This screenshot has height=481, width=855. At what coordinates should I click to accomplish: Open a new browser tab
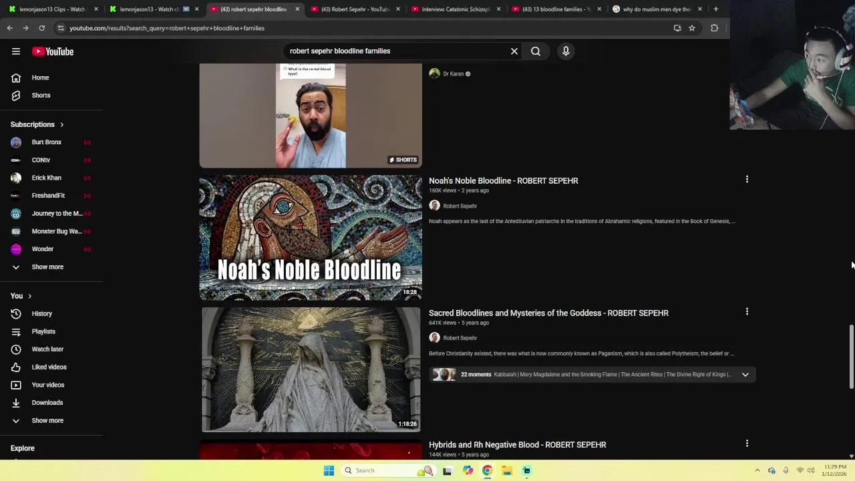coord(715,9)
